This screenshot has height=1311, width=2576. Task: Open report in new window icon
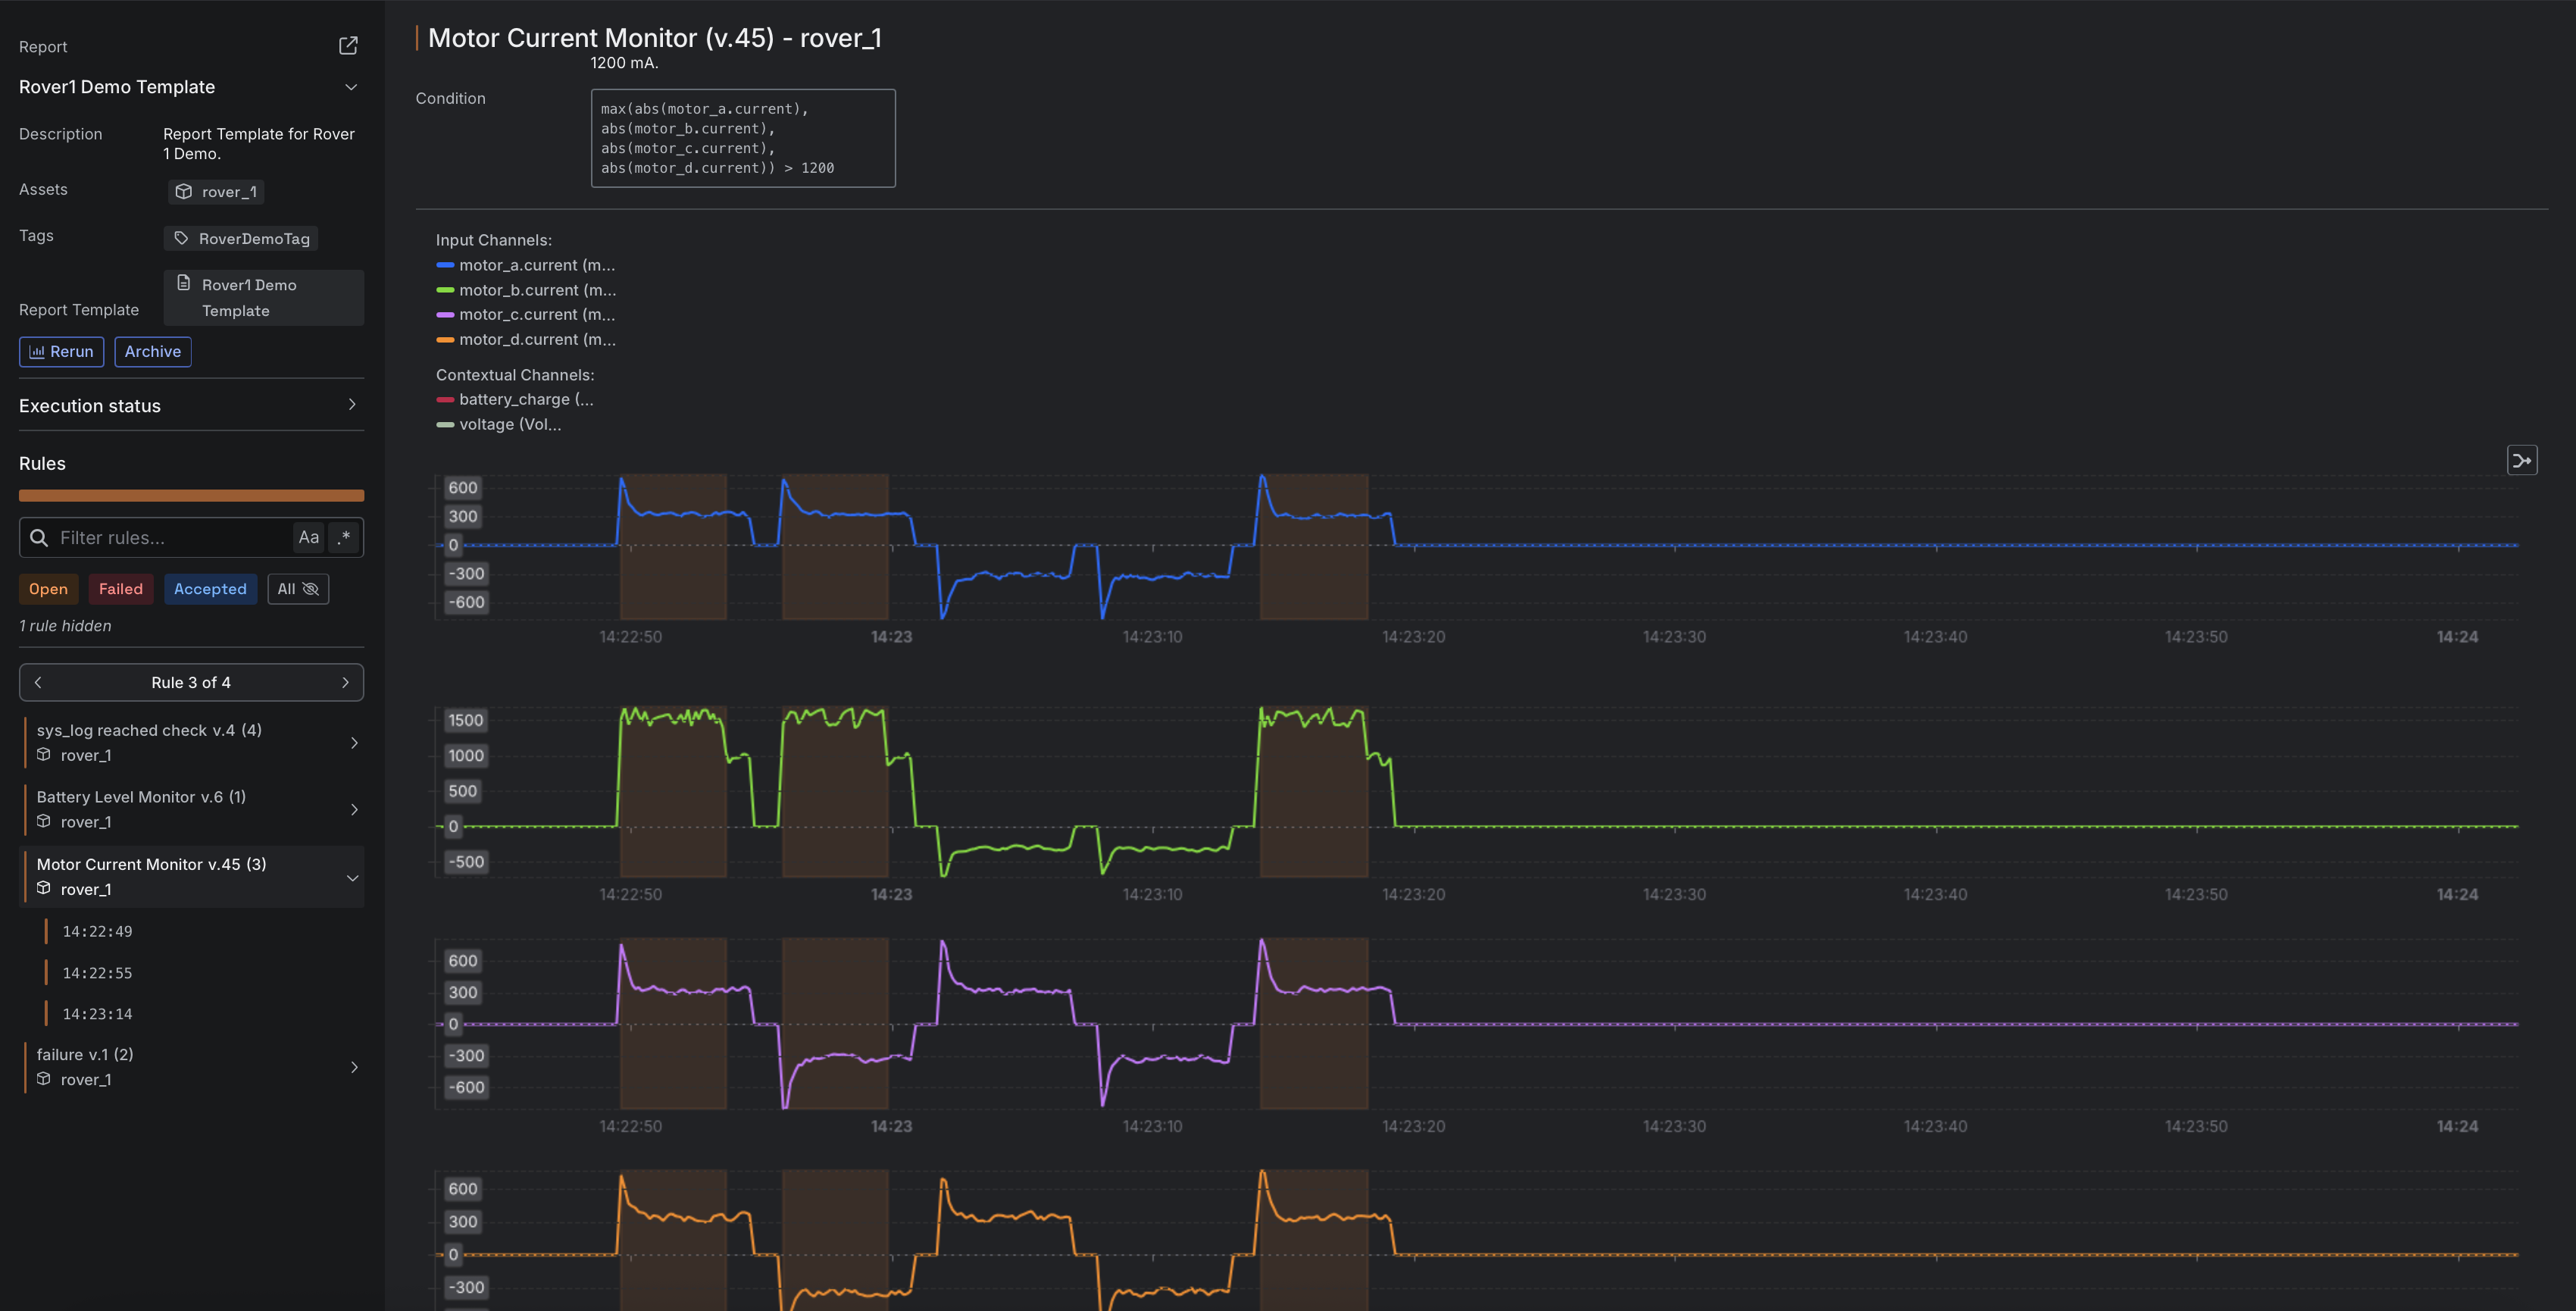click(x=348, y=46)
